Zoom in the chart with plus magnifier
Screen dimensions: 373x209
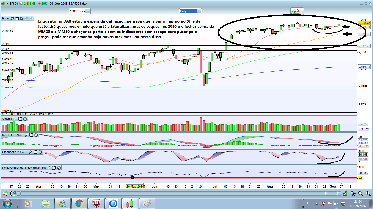(x=368, y=193)
